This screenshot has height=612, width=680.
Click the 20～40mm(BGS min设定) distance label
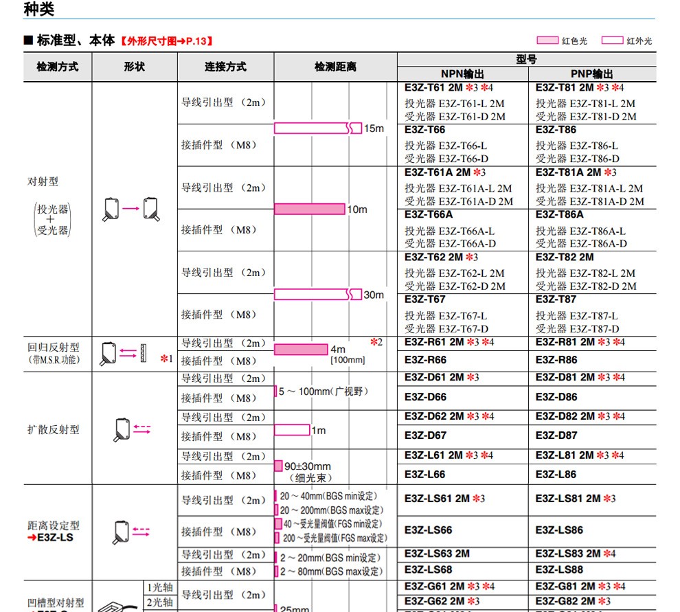coord(329,496)
